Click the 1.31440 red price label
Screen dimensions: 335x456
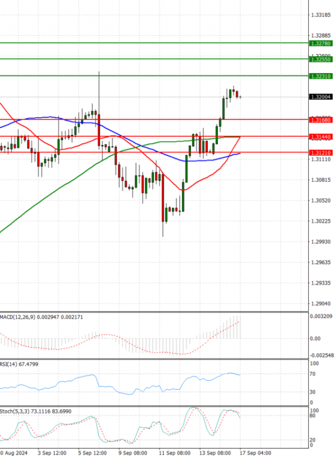pos(320,137)
